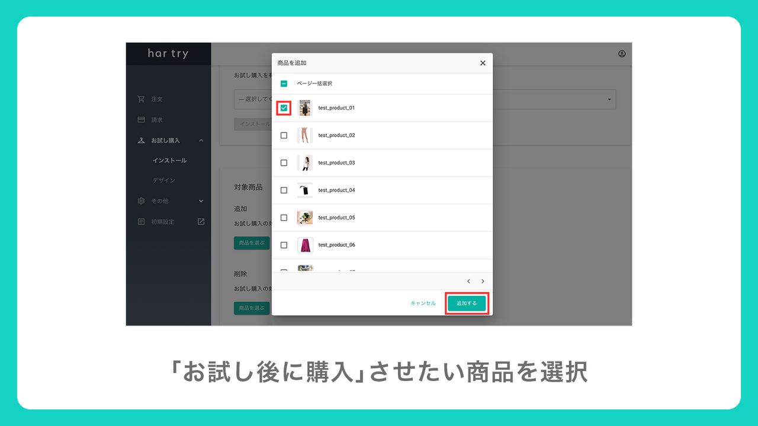The height and width of the screenshot is (426, 758).
Task: Check the test_product_03 checkbox
Action: tap(284, 162)
